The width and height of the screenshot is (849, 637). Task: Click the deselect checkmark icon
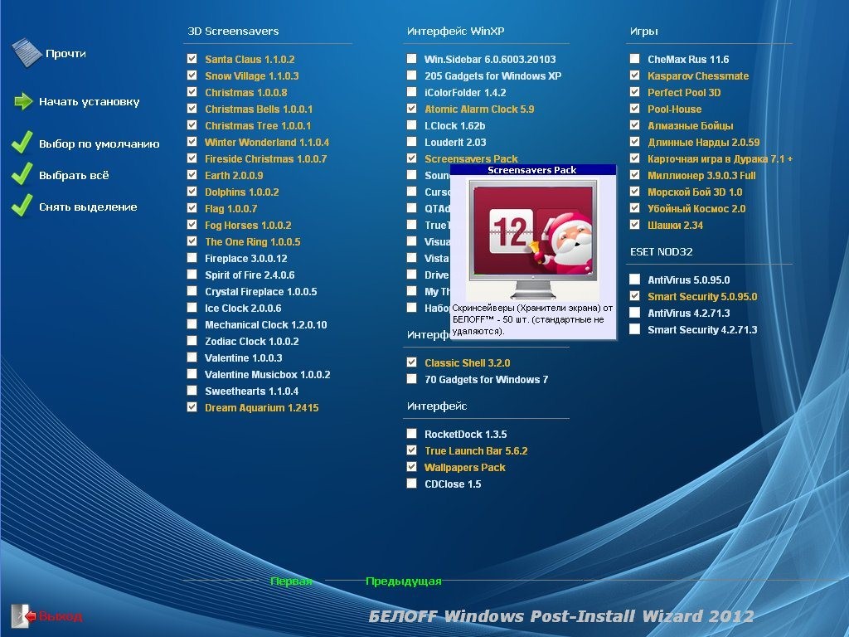pos(22,206)
